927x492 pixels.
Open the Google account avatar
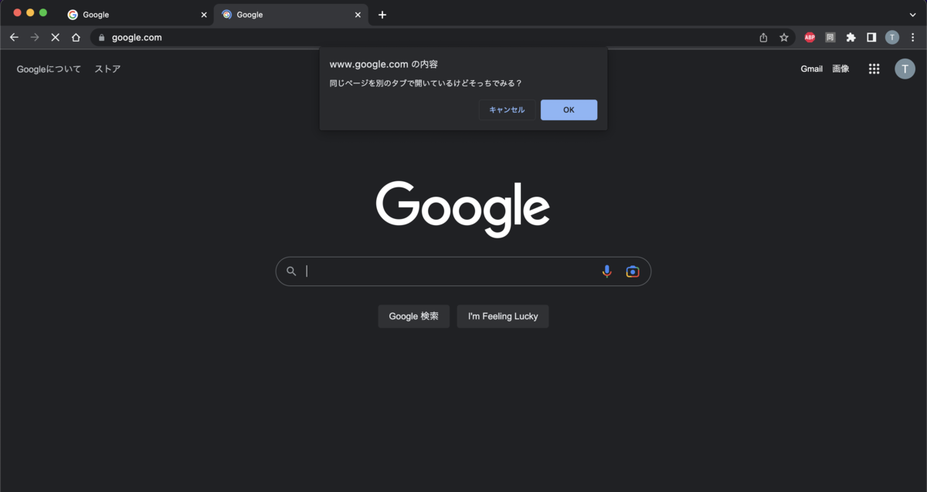[905, 69]
